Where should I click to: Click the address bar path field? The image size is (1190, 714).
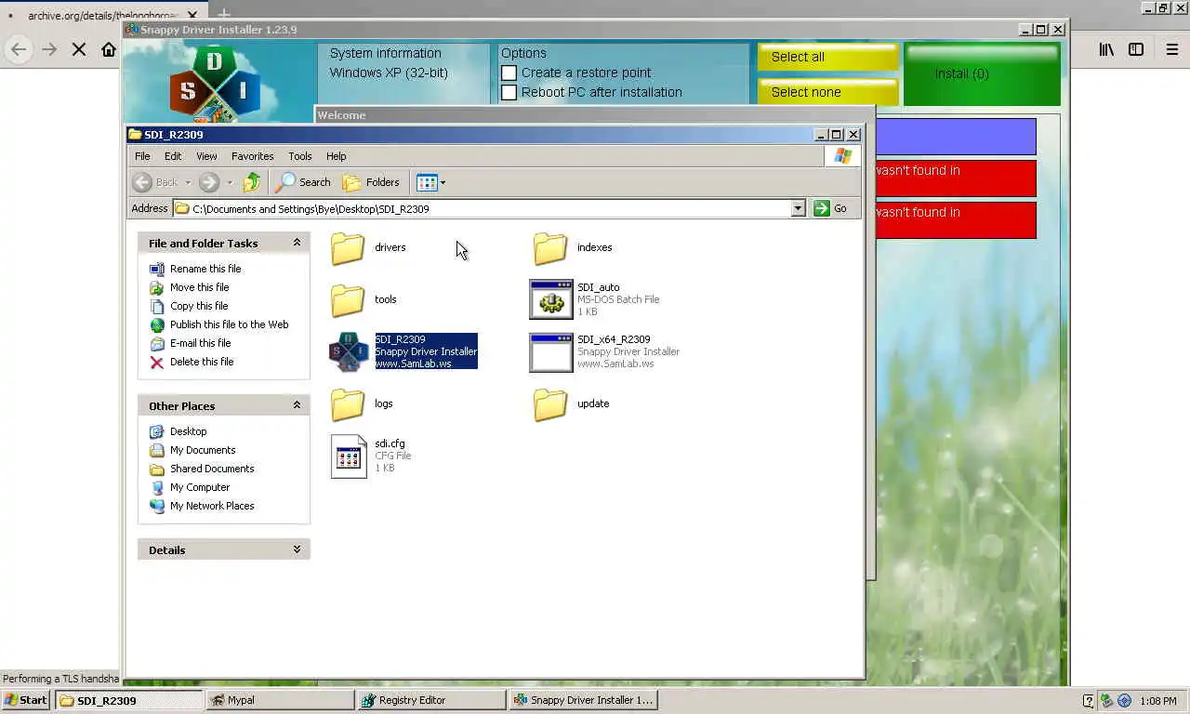(x=482, y=208)
